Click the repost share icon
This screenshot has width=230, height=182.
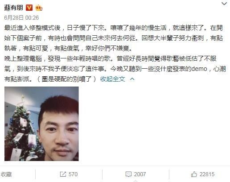(63, 174)
